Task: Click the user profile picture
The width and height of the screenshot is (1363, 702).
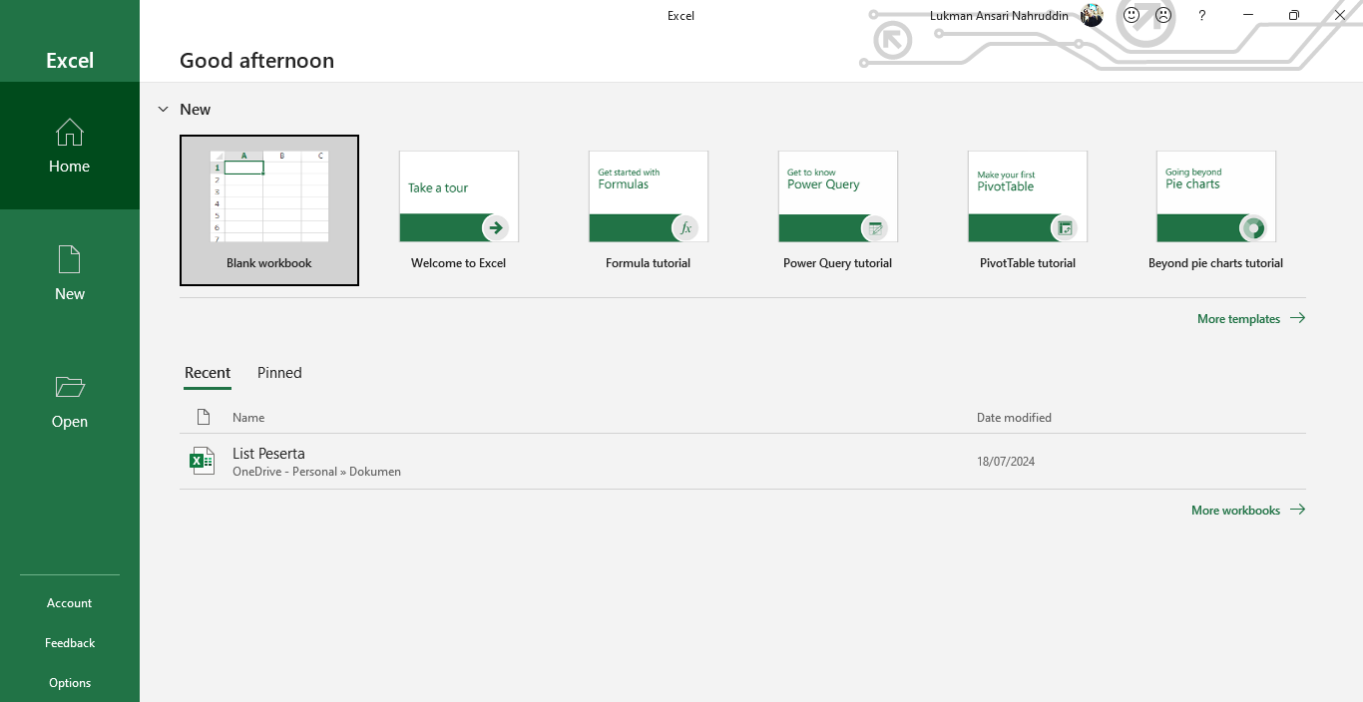Action: coord(1092,15)
